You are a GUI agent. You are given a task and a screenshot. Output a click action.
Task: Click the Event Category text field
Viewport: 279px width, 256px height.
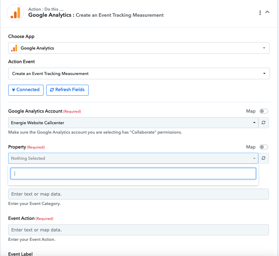[138, 194]
